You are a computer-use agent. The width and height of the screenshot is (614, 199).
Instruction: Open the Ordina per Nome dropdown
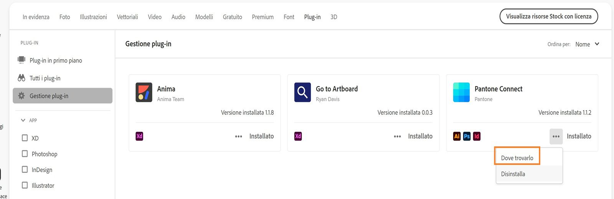pos(587,44)
